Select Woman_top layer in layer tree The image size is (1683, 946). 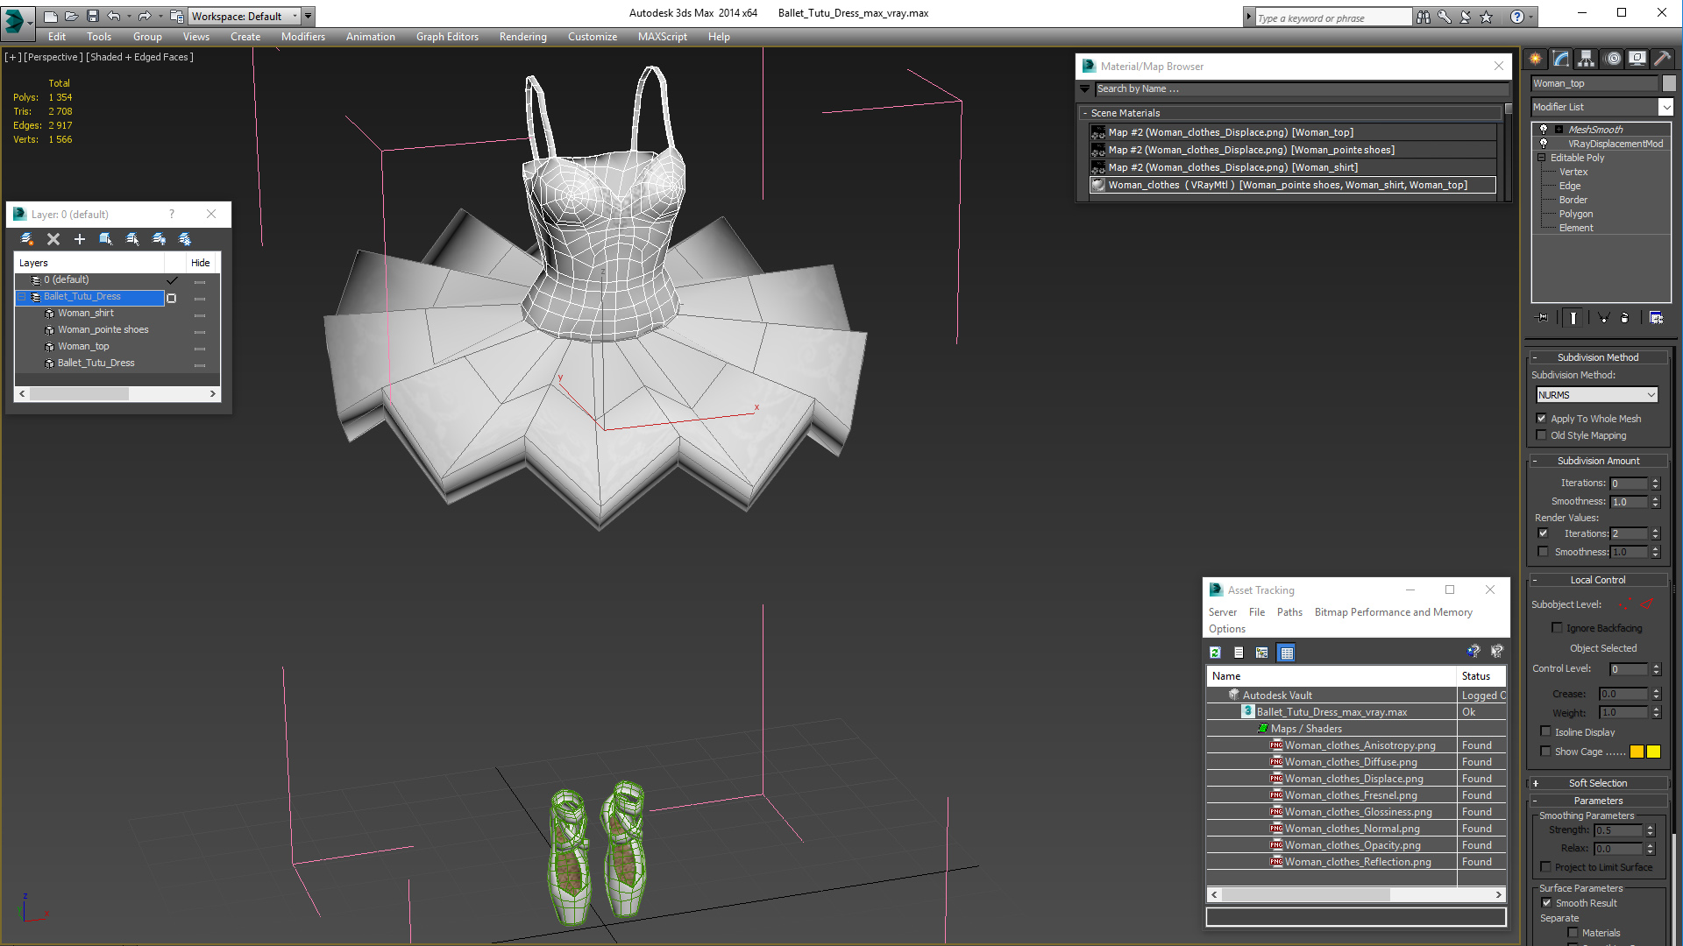click(83, 345)
